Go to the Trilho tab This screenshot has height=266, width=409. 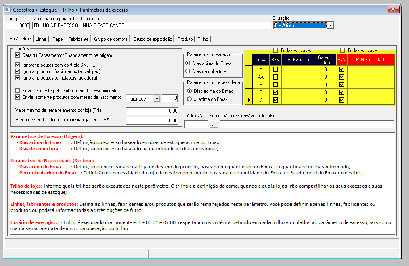tap(203, 39)
